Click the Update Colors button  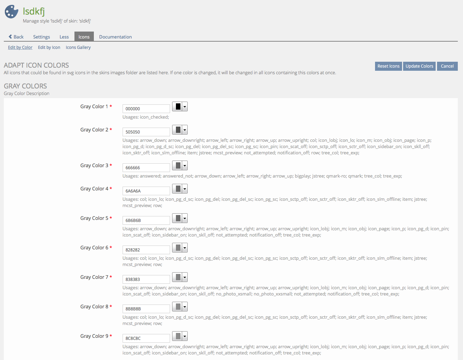click(x=419, y=66)
